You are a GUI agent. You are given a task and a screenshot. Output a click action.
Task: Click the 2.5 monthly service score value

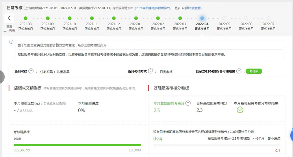157,110
